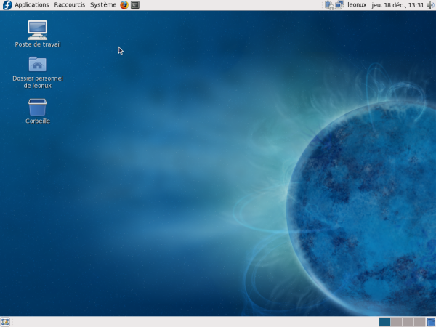Click the volume speaker icon
436x327 pixels.
(x=431, y=5)
